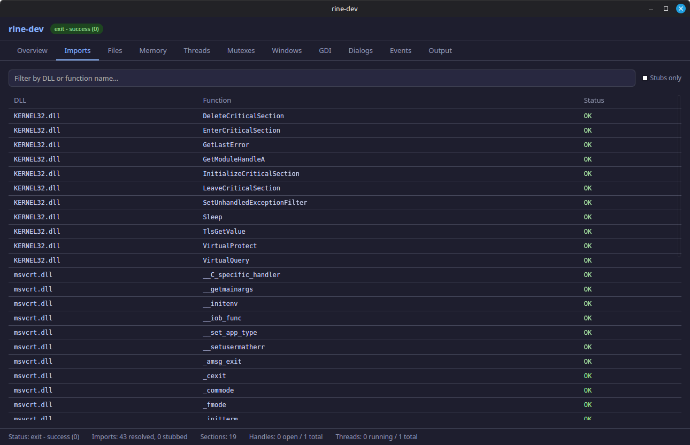Open the Output tab
The image size is (690, 445).
click(440, 50)
